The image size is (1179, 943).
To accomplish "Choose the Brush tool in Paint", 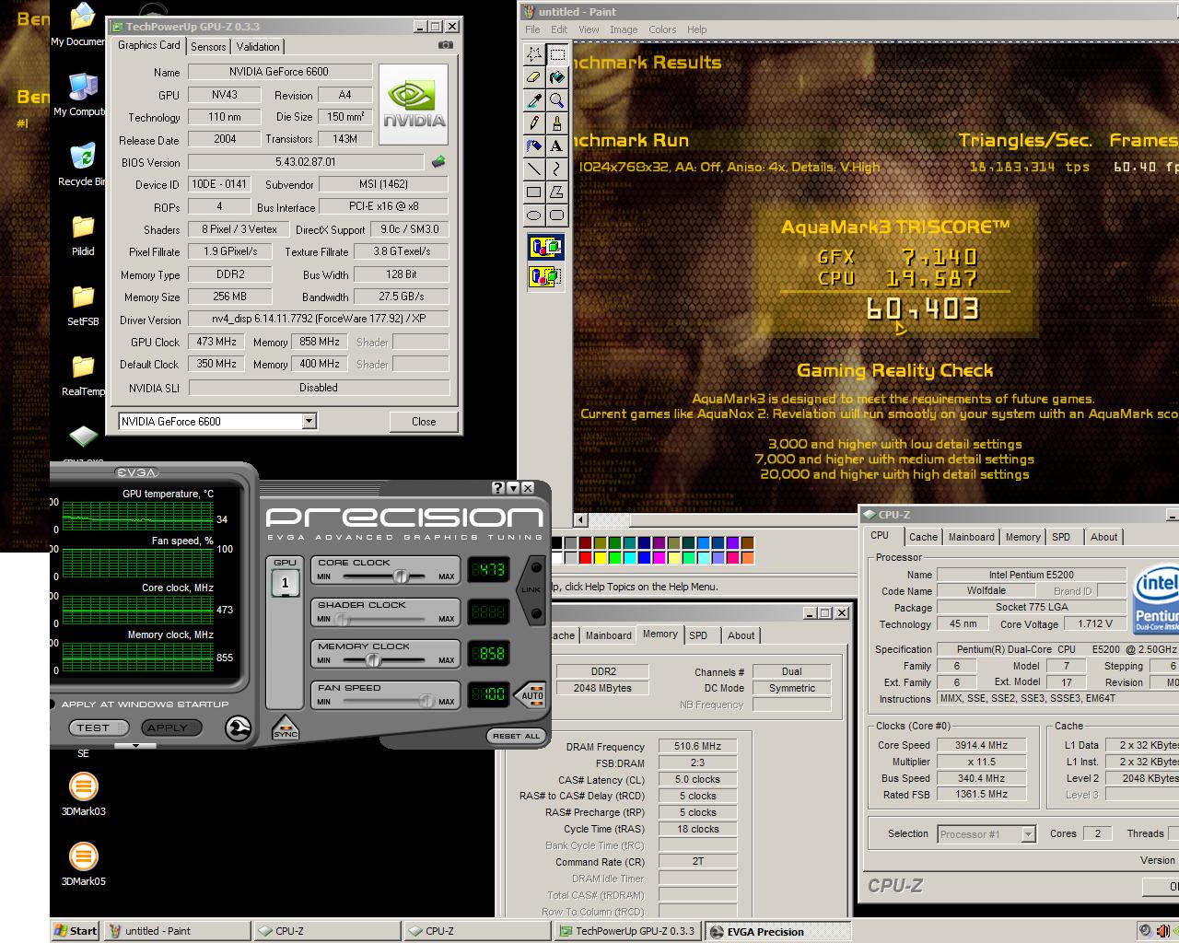I will pos(556,123).
